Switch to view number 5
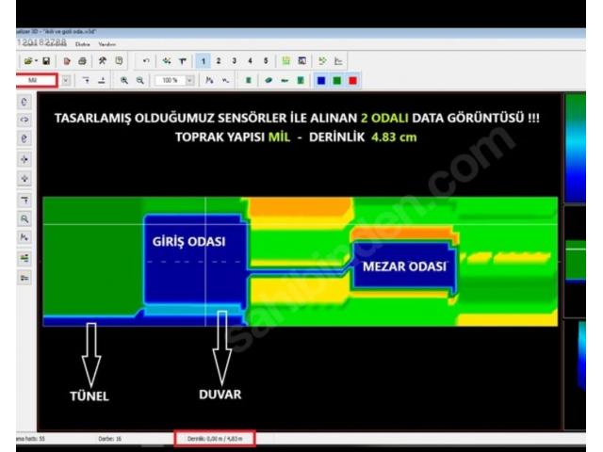This screenshot has height=452, width=603. point(266,60)
